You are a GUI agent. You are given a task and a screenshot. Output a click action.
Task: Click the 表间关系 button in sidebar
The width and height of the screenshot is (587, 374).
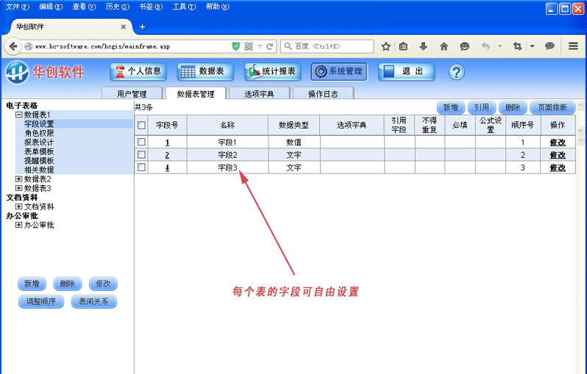93,301
